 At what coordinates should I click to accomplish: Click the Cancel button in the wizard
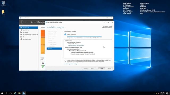coord(109,68)
